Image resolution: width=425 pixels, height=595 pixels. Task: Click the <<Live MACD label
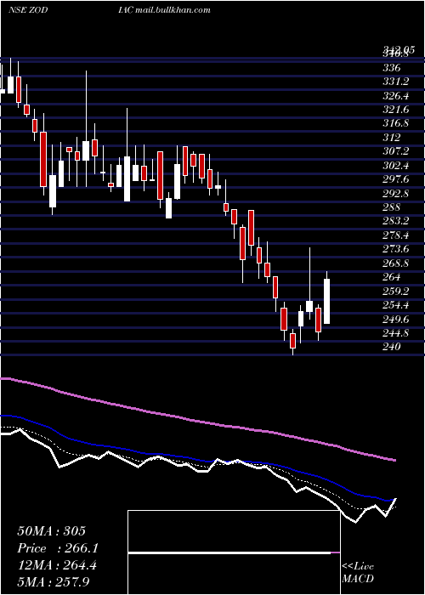click(x=358, y=573)
